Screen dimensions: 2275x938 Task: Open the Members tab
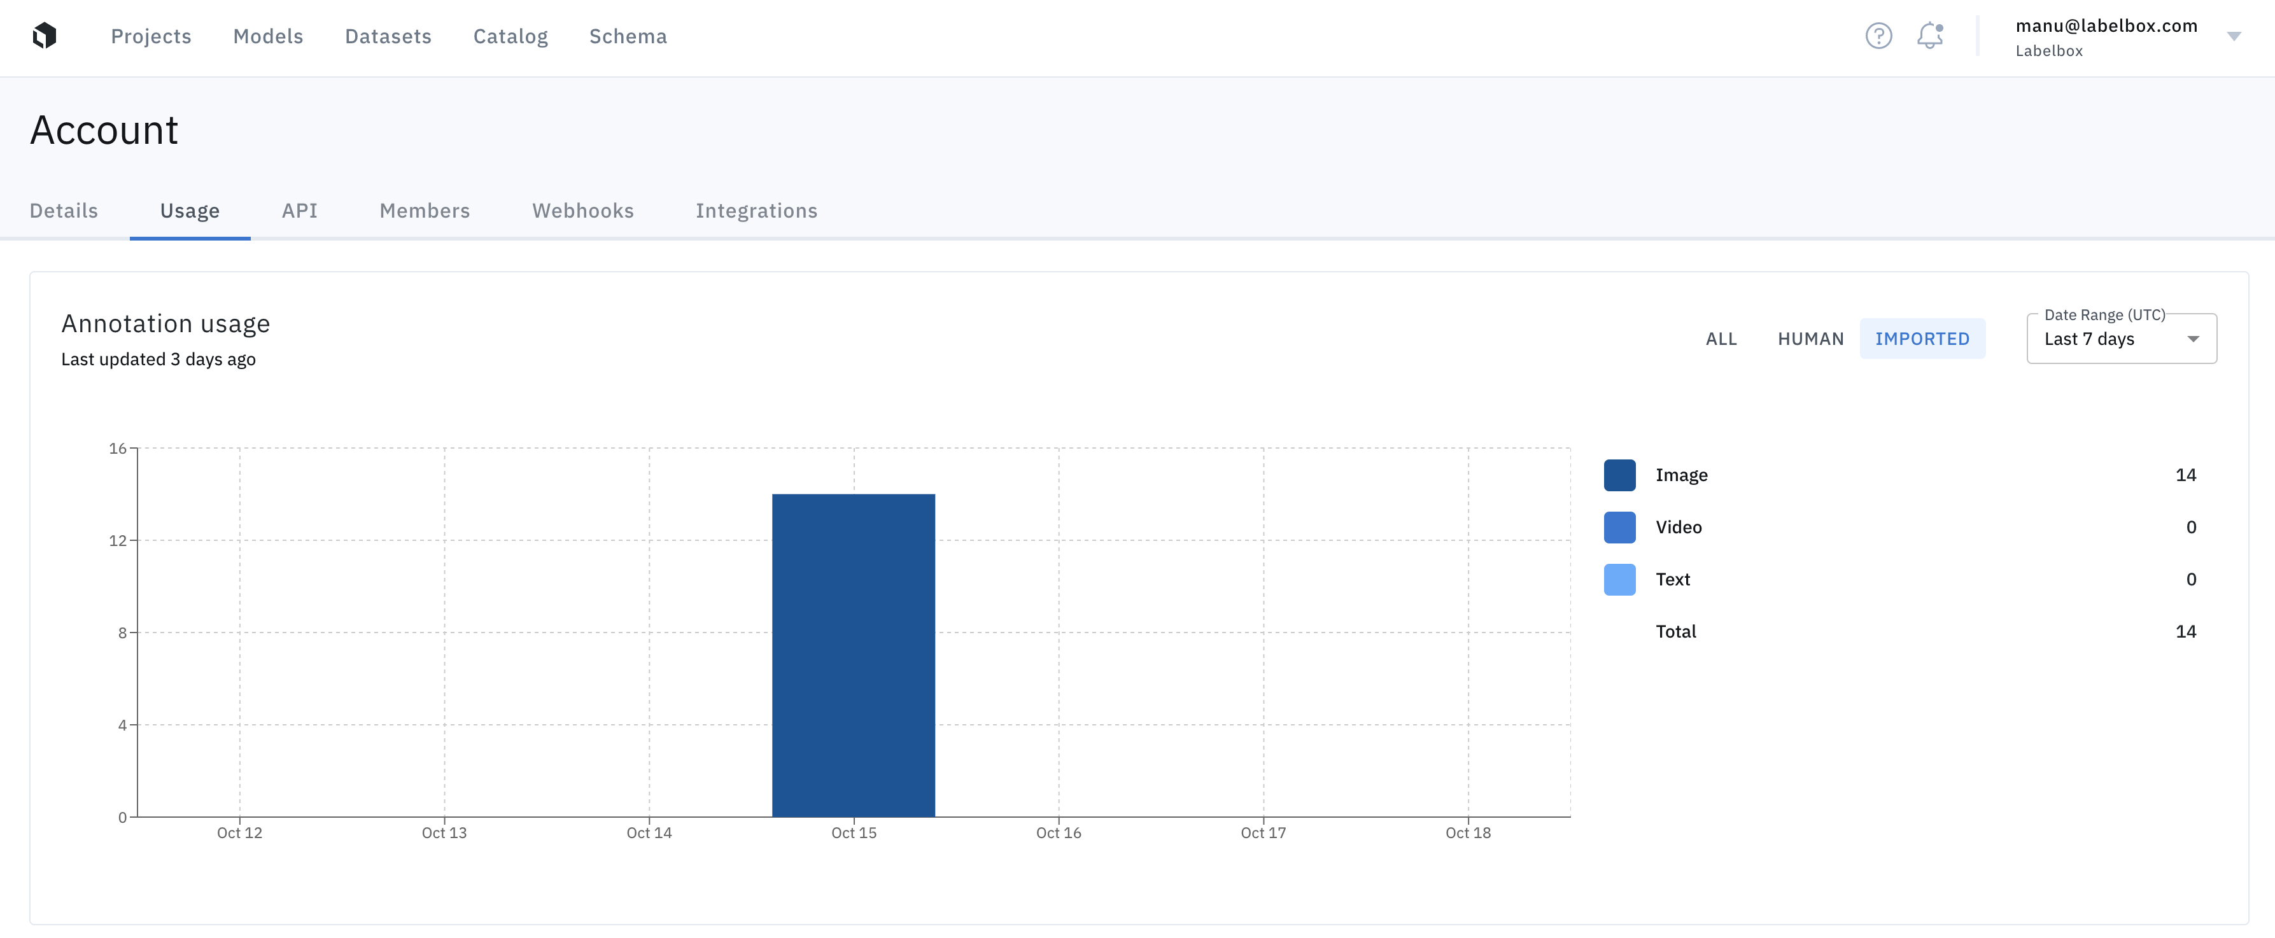pyautogui.click(x=424, y=211)
